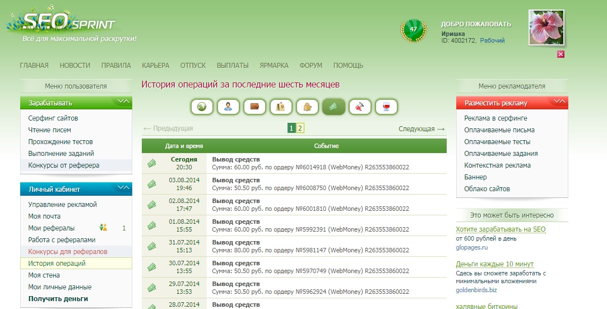Click money icon in 02.08.2014 row

(152, 205)
